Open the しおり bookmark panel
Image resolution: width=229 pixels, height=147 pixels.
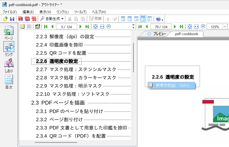pyautogui.click(x=9, y=65)
